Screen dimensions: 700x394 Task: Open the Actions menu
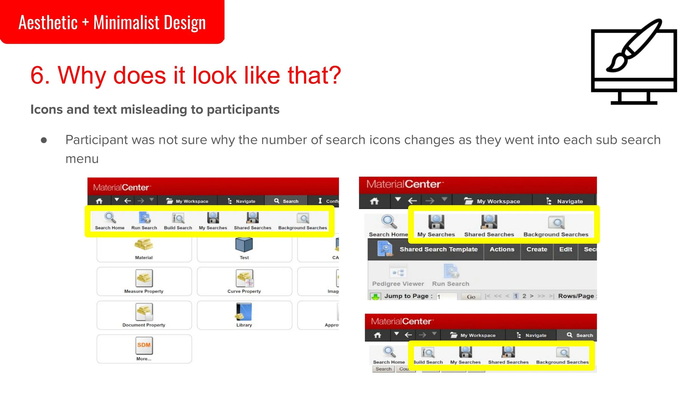coord(502,249)
